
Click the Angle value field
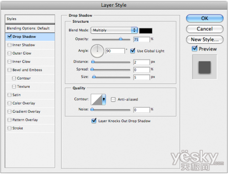(115, 51)
